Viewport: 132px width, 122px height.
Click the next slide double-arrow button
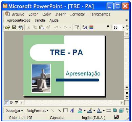coord(127,98)
